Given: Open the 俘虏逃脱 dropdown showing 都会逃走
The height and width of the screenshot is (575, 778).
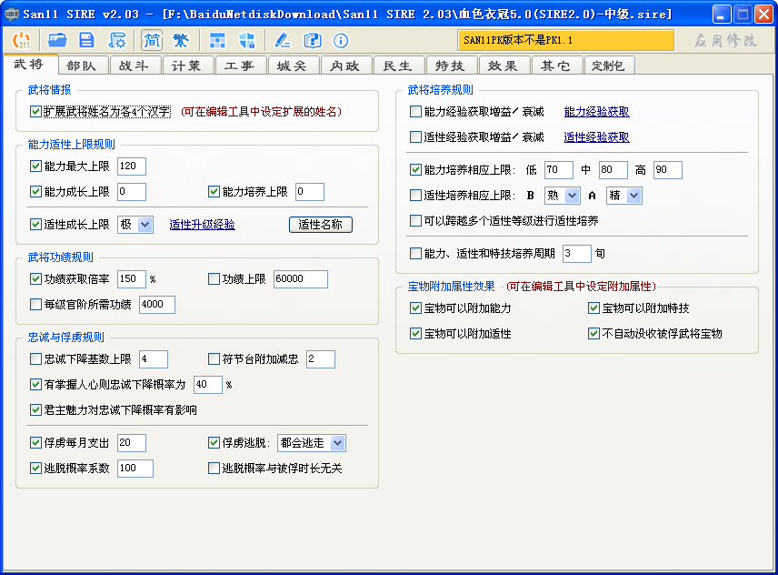Looking at the screenshot, I should tap(311, 443).
